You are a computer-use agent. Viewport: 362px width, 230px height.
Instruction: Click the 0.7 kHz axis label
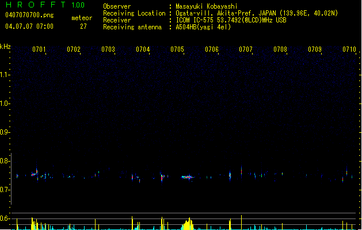tap(5, 190)
